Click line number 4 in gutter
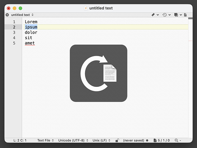Image resolution: width=197 pixels, height=148 pixels. (14, 38)
